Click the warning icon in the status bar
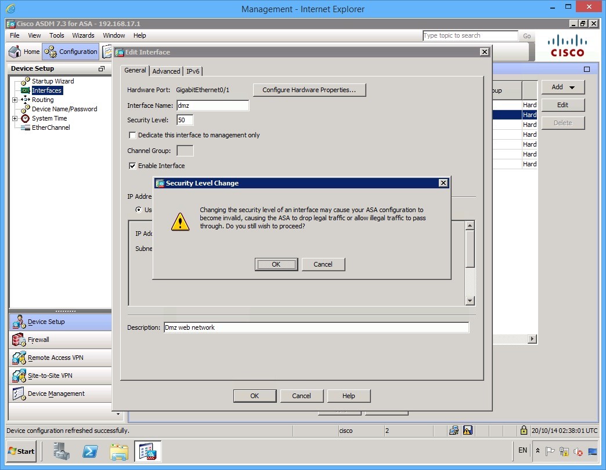 468,430
